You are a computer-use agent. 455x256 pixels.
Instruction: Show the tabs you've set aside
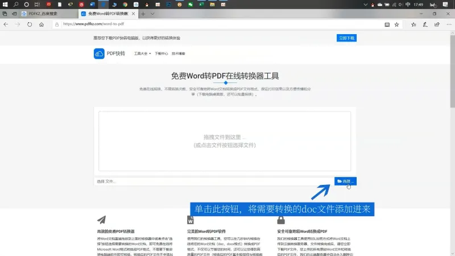[x=5, y=14]
